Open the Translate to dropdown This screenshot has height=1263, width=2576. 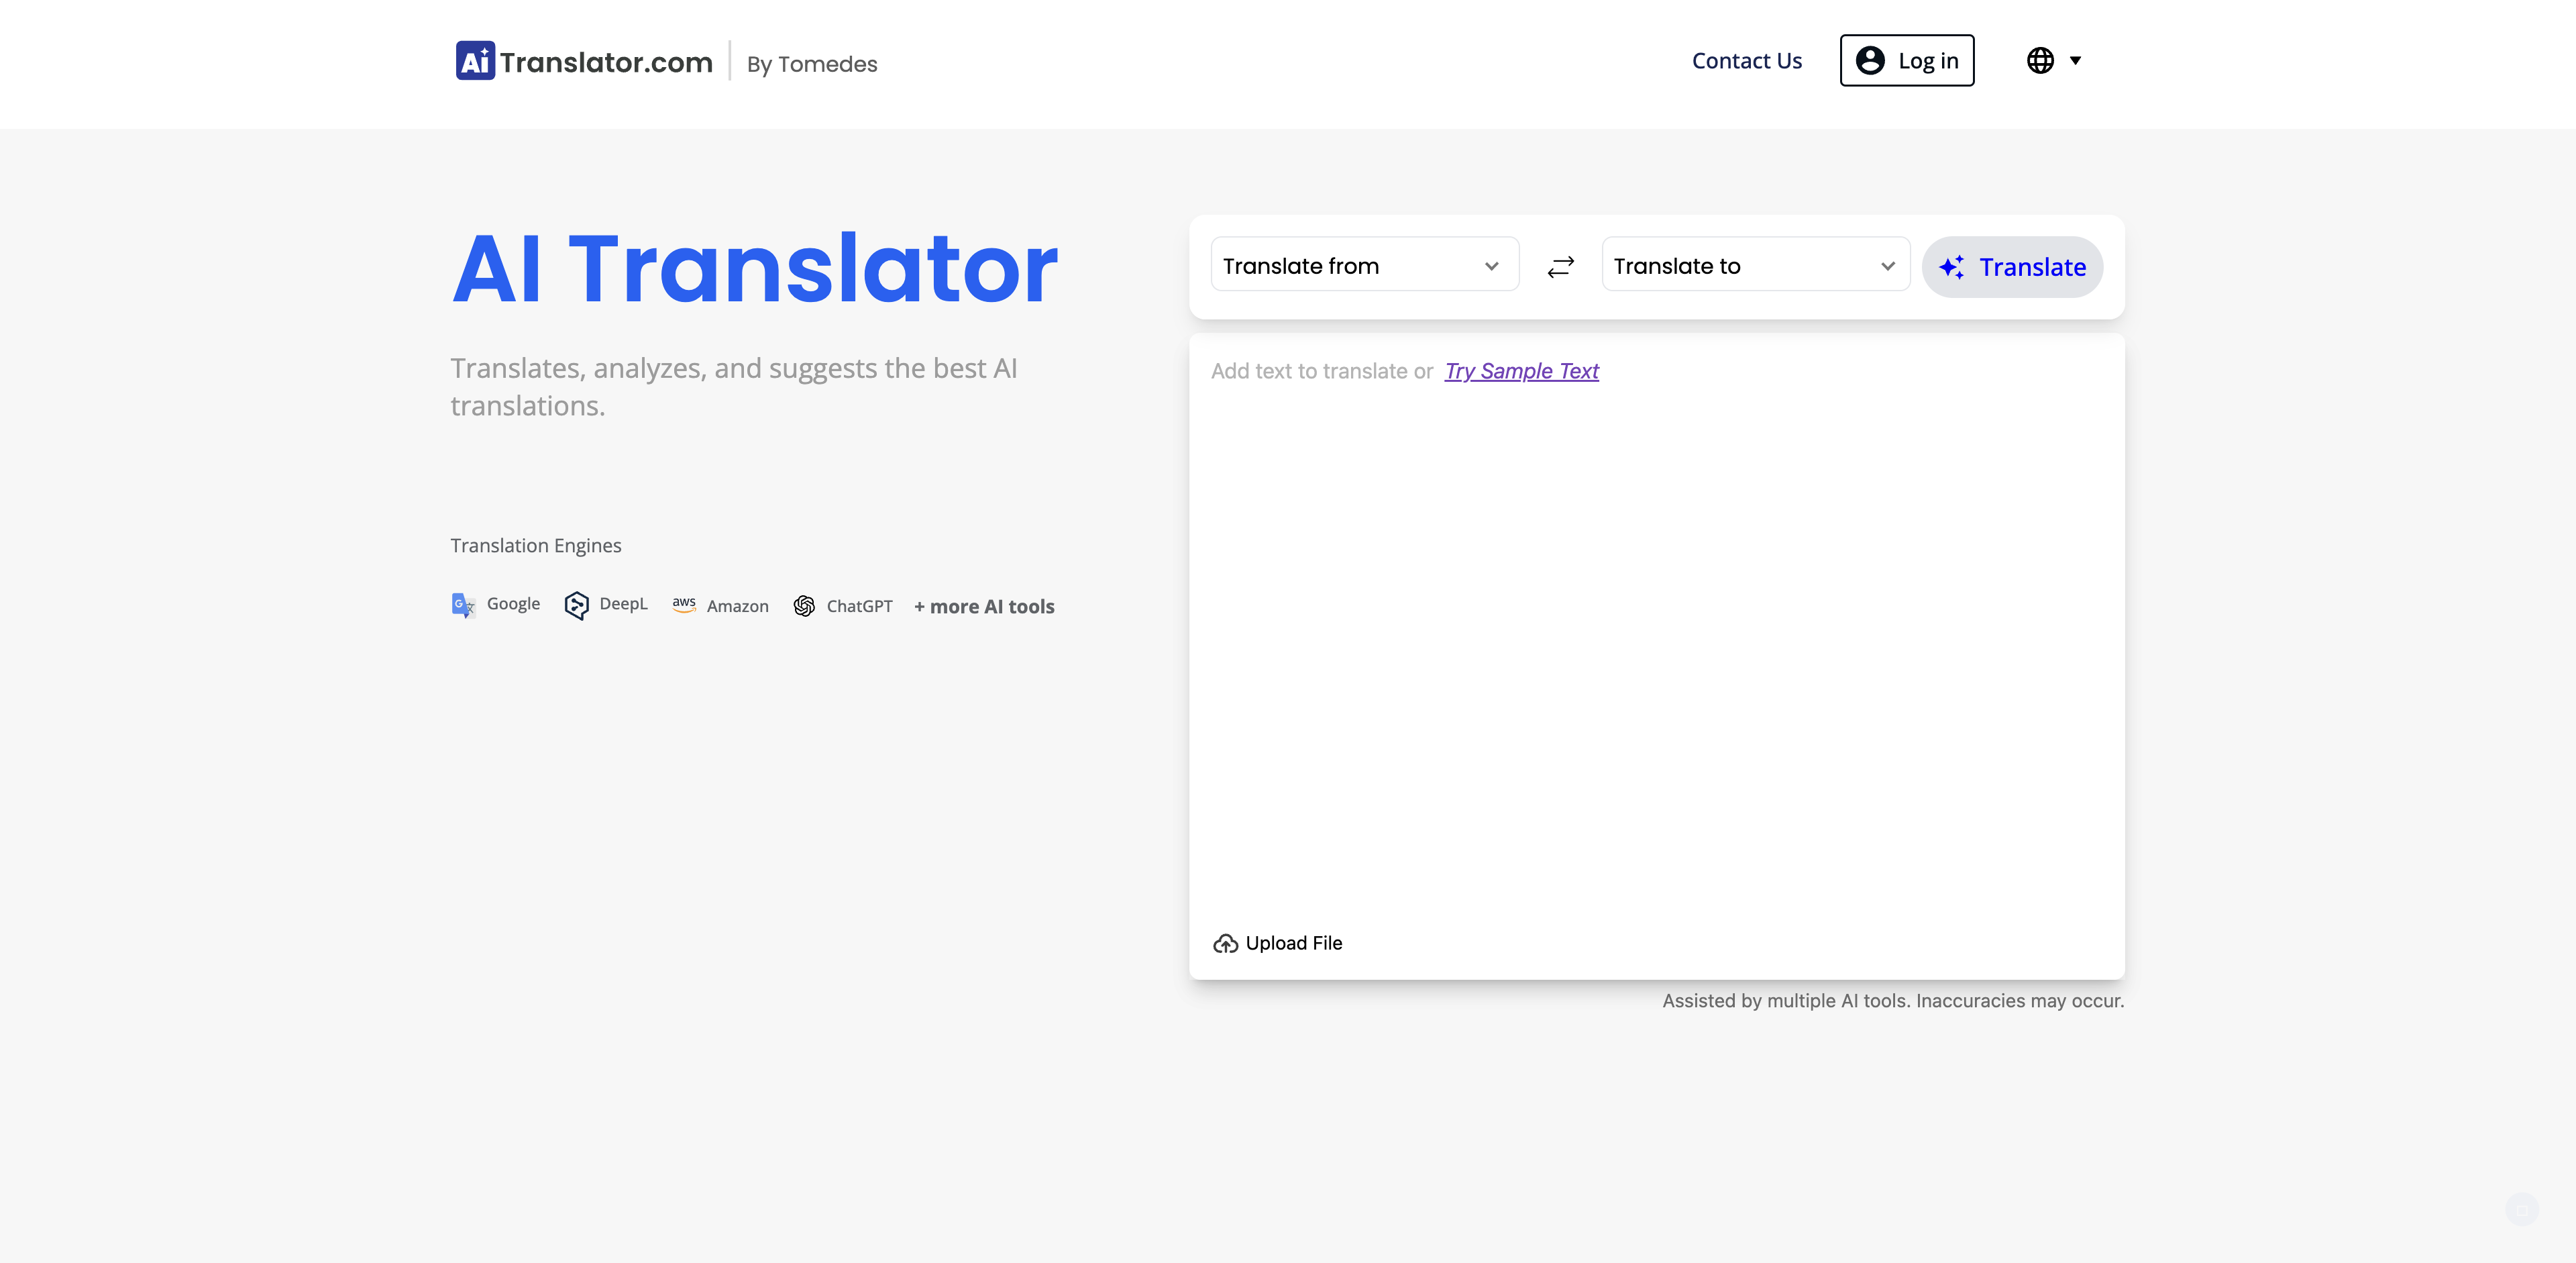1755,265
